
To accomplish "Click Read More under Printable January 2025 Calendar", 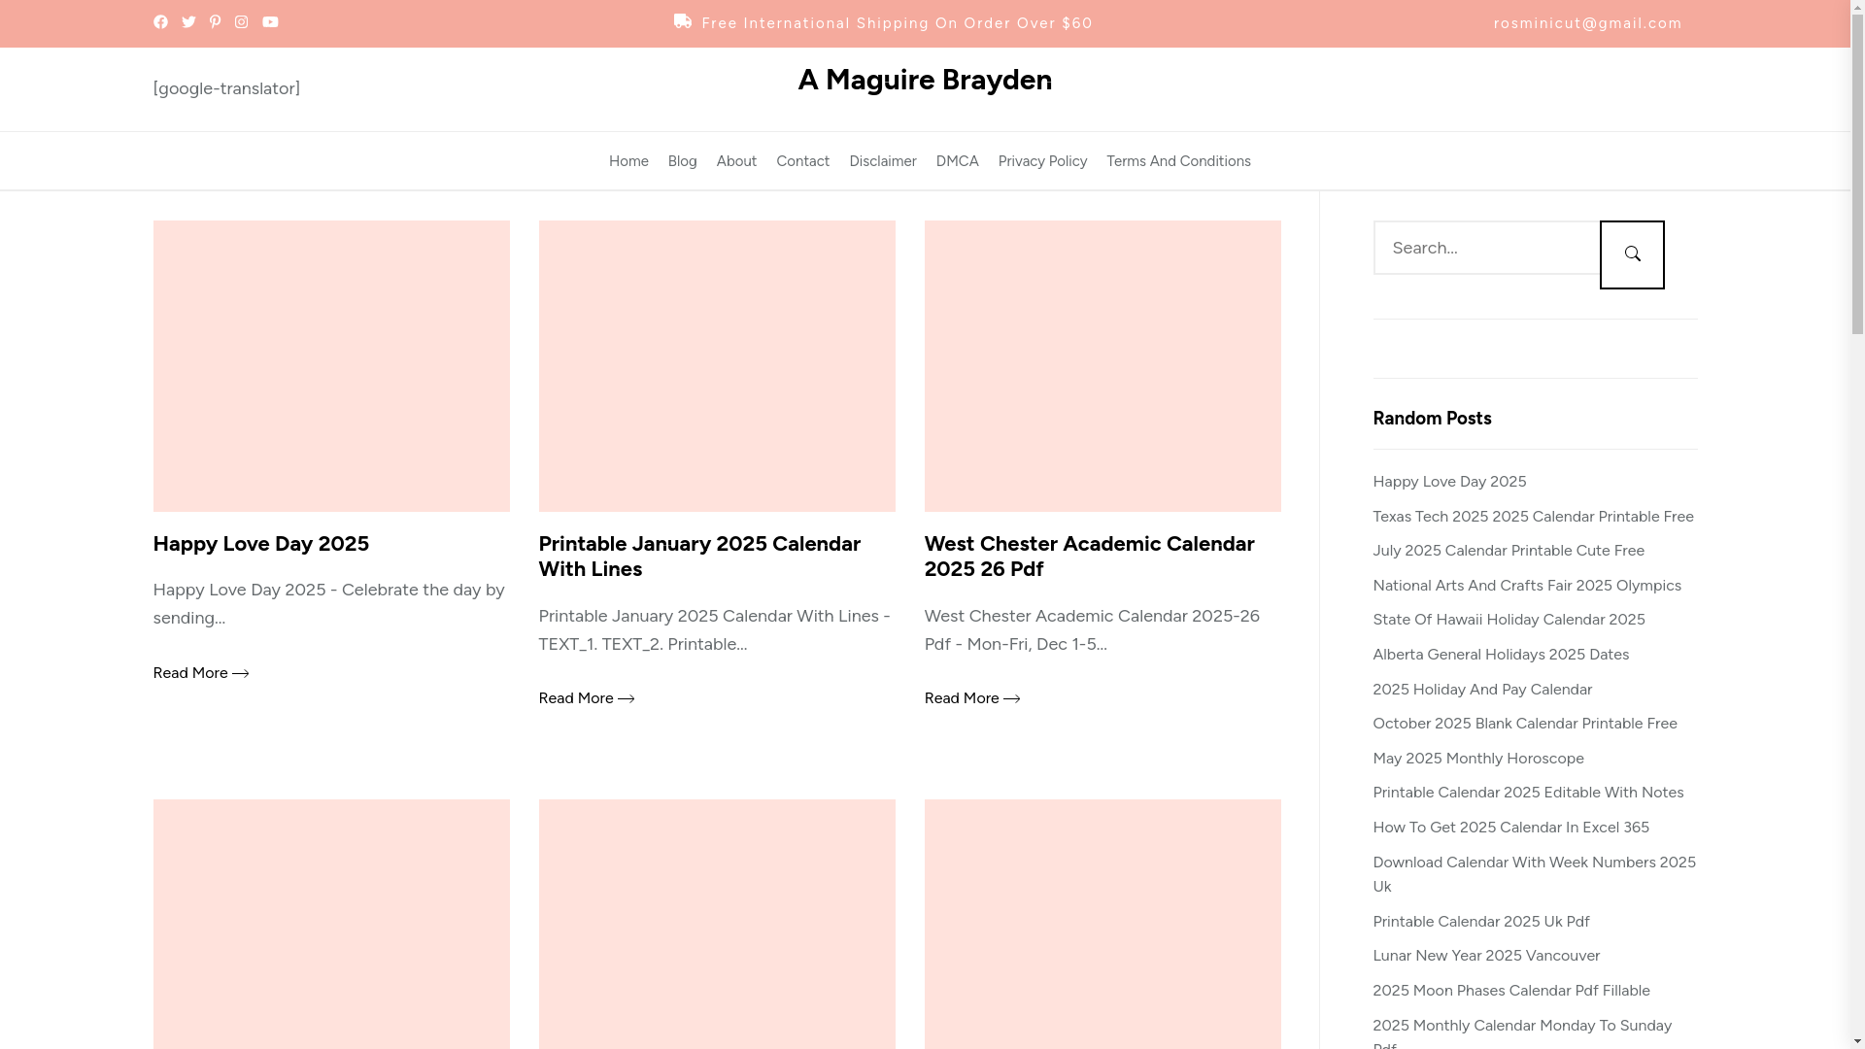I will pyautogui.click(x=587, y=698).
